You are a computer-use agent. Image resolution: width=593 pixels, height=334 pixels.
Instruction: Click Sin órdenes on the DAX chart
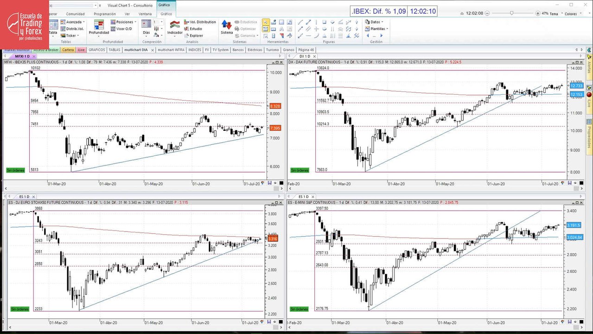click(x=299, y=170)
